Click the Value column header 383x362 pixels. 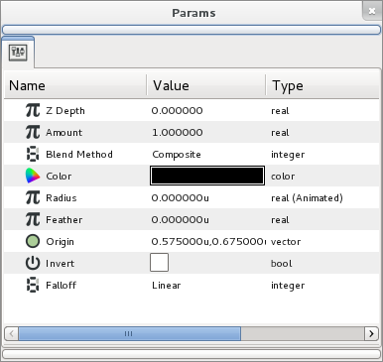tap(206, 86)
